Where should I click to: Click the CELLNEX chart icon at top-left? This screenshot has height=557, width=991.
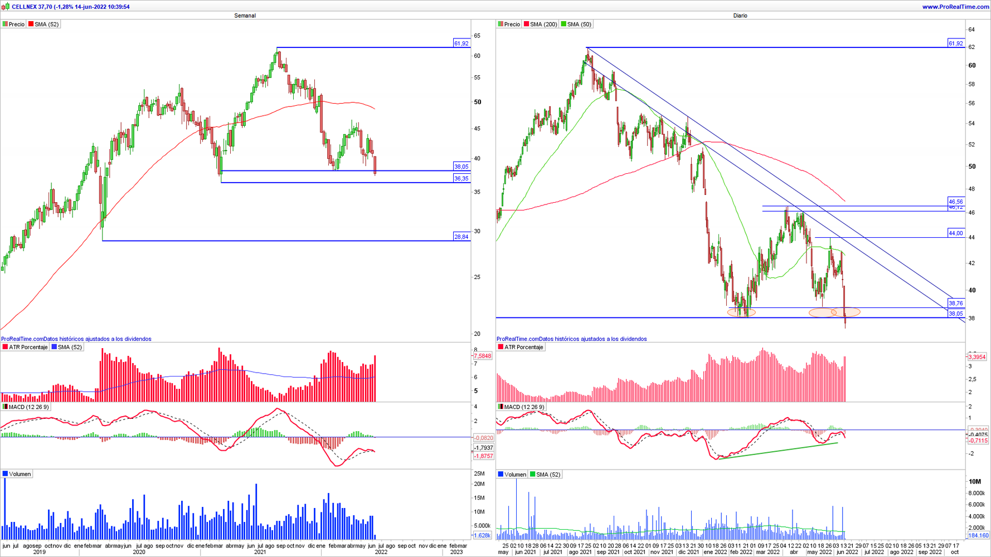(6, 7)
